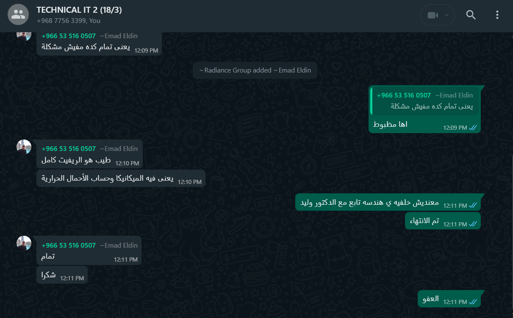Start a video call with camera icon
The image size is (513, 318).
[432, 15]
